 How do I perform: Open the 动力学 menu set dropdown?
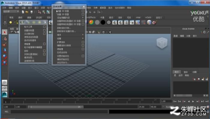tap(11, 12)
